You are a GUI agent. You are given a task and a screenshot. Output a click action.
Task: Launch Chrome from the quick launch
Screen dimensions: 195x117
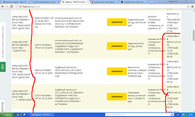point(18,115)
